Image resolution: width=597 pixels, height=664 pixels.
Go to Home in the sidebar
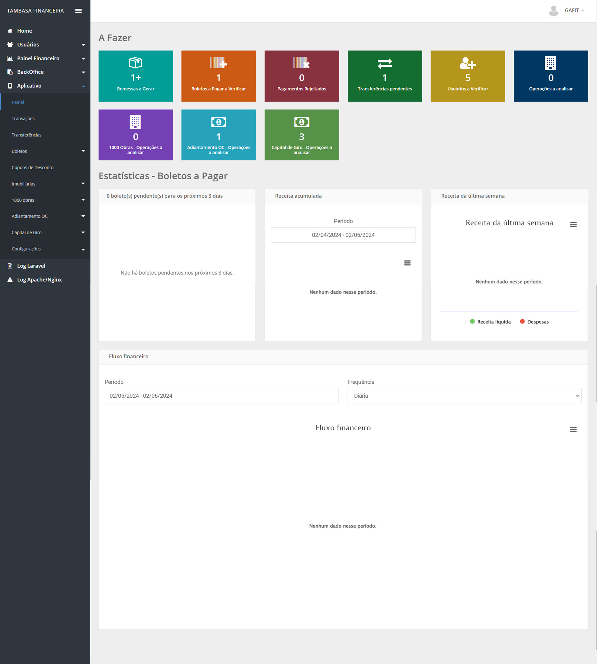(x=24, y=31)
